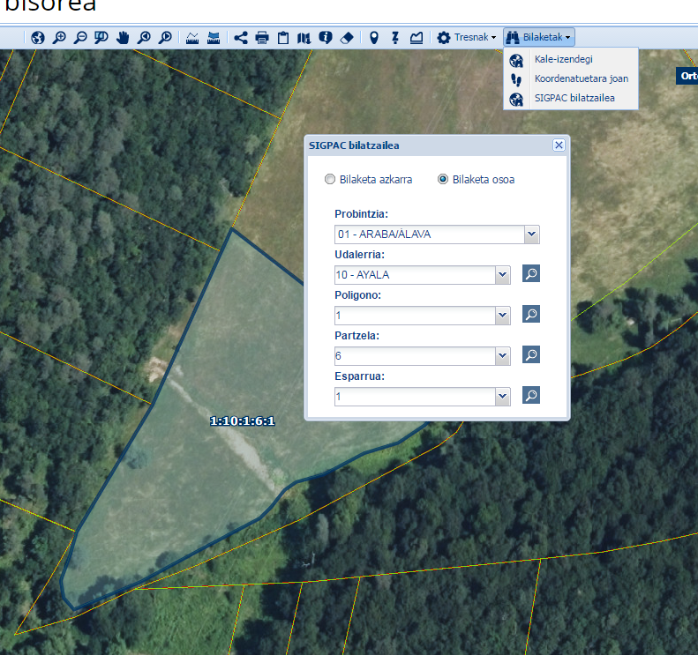Click the location pin marker tool
Image resolution: width=698 pixels, height=655 pixels.
click(x=373, y=38)
